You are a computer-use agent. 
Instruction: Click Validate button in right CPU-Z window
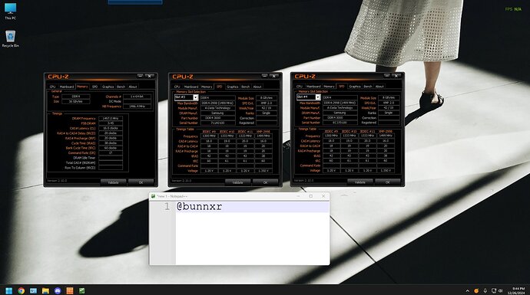pyautogui.click(x=360, y=182)
